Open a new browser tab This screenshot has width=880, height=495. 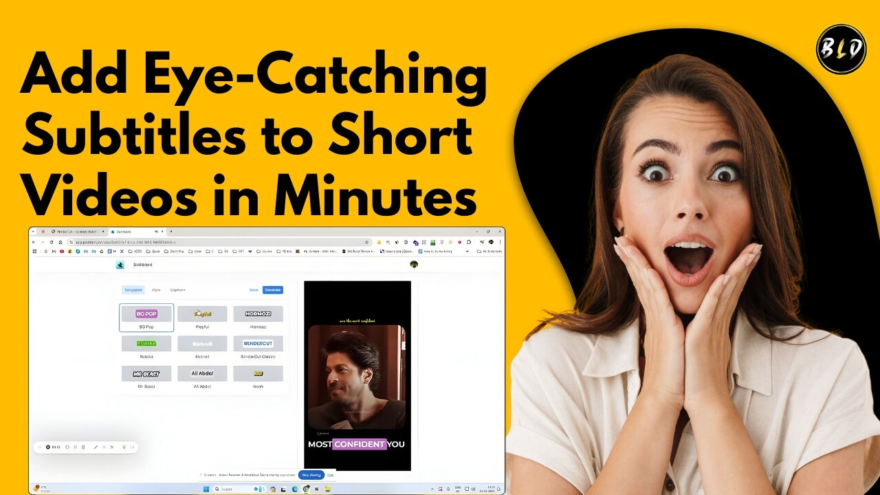pos(171,232)
